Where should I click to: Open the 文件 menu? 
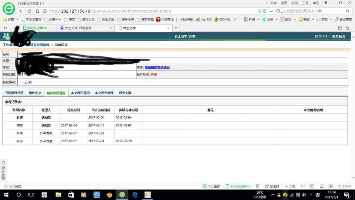(x=273, y=3)
